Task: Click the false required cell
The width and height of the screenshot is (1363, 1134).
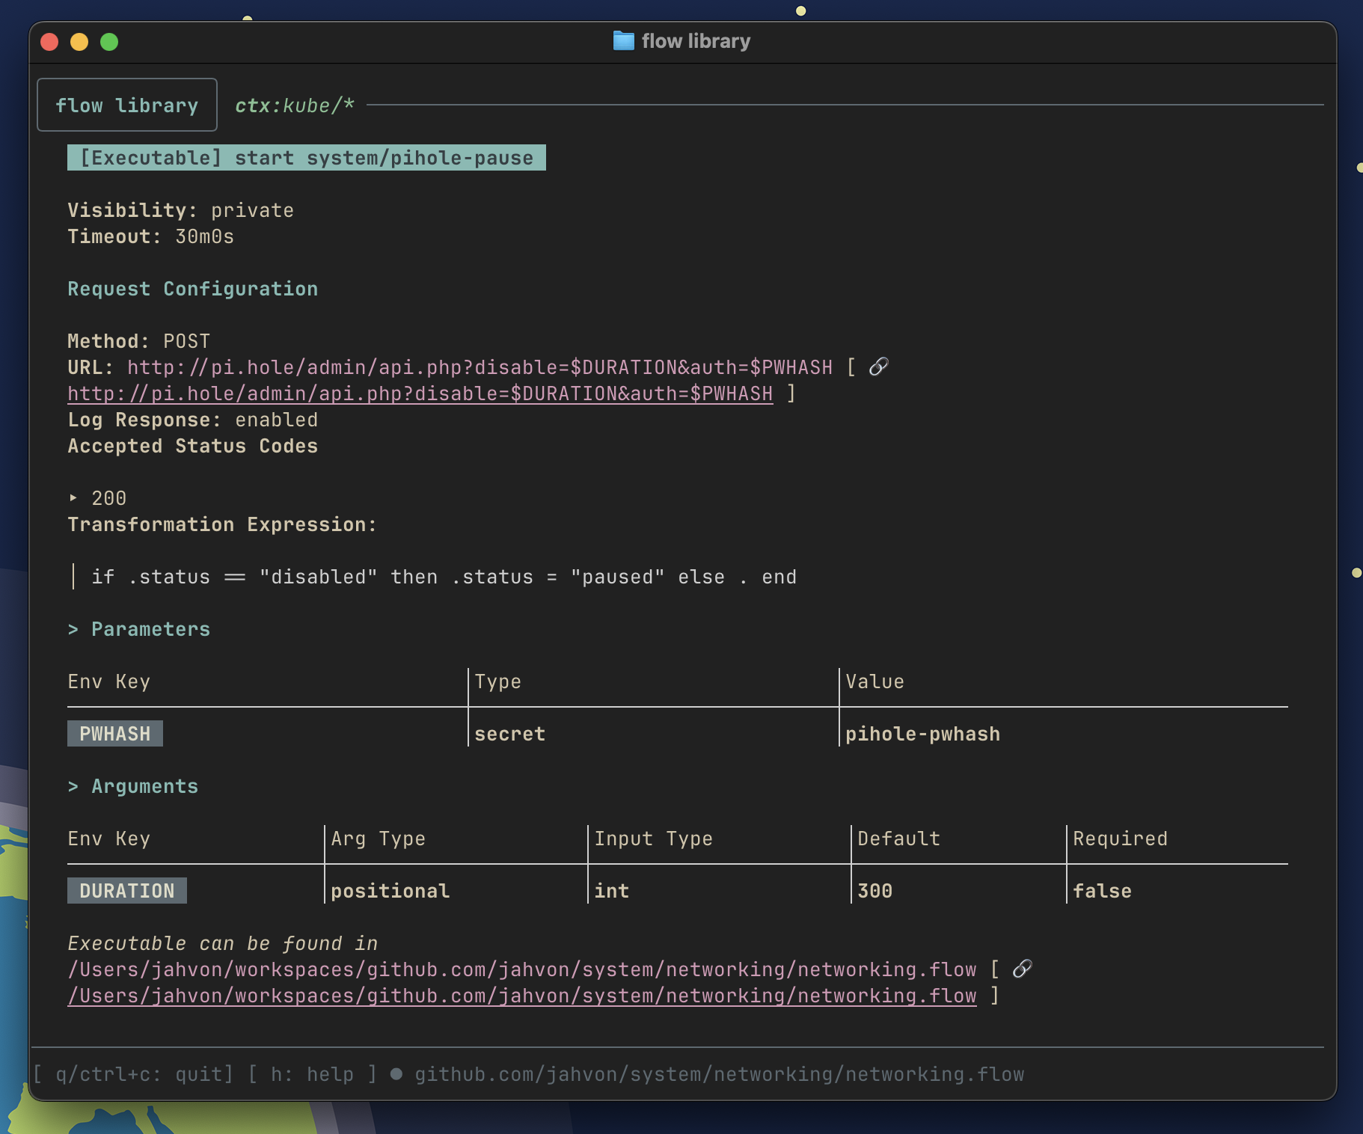Action: (1102, 891)
